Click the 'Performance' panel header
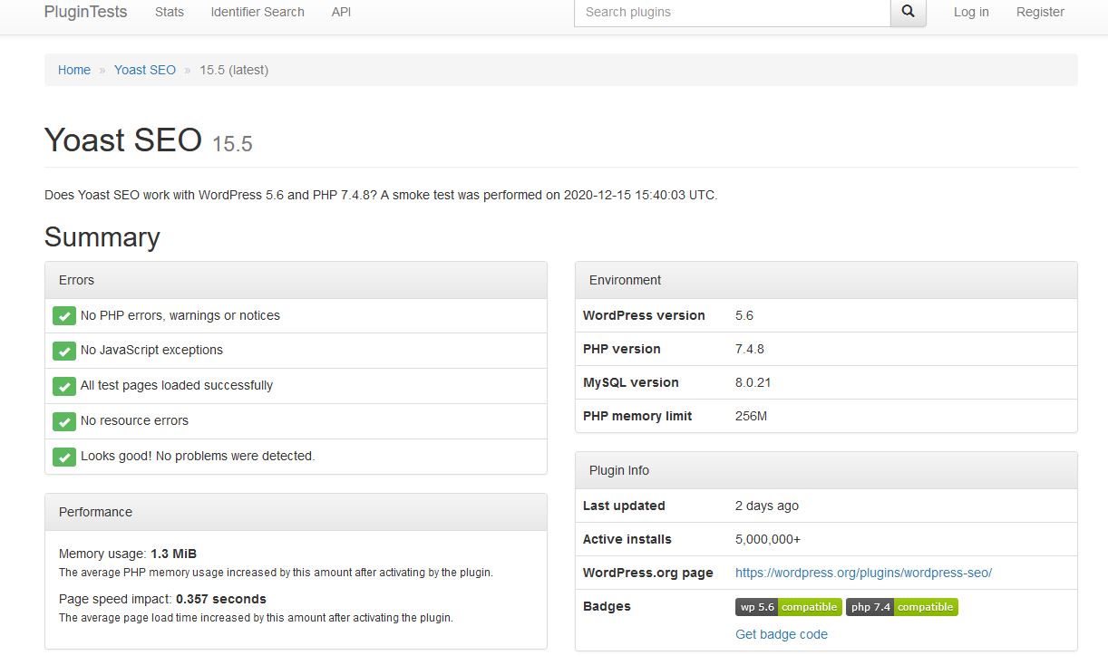 [296, 512]
